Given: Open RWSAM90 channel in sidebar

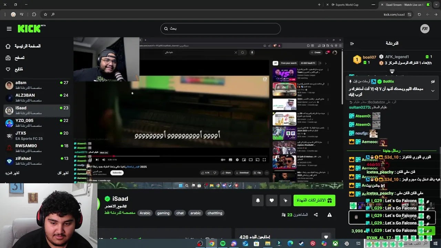Looking at the screenshot, I should [37, 148].
